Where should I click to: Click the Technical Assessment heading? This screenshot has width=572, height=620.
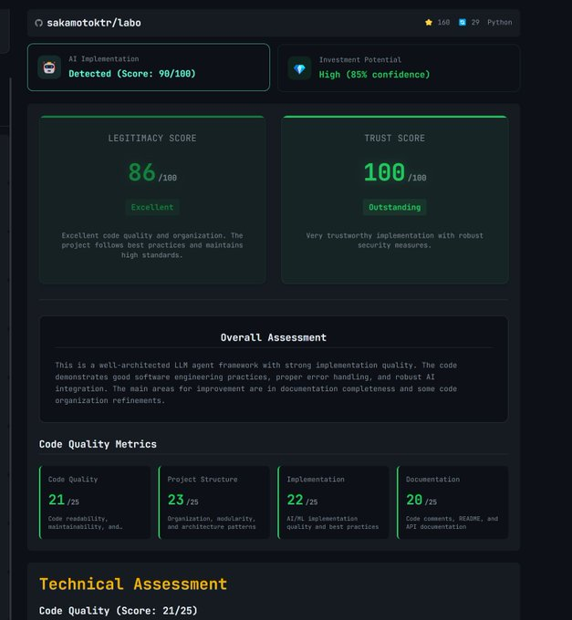tap(133, 584)
